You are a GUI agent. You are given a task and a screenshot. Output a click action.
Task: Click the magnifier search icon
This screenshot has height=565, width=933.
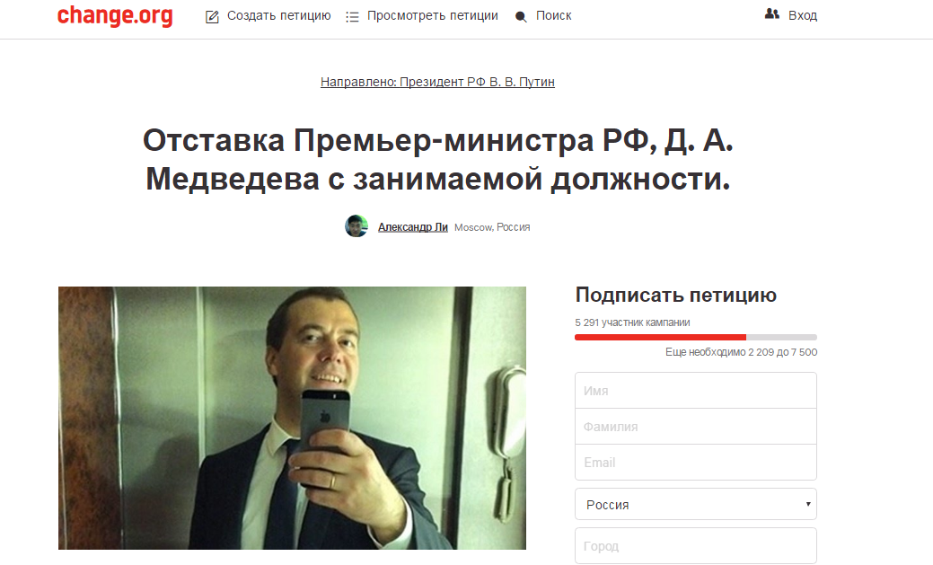(521, 17)
